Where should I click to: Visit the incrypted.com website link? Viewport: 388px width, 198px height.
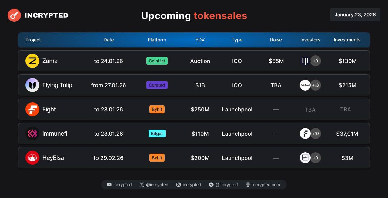tap(263, 185)
